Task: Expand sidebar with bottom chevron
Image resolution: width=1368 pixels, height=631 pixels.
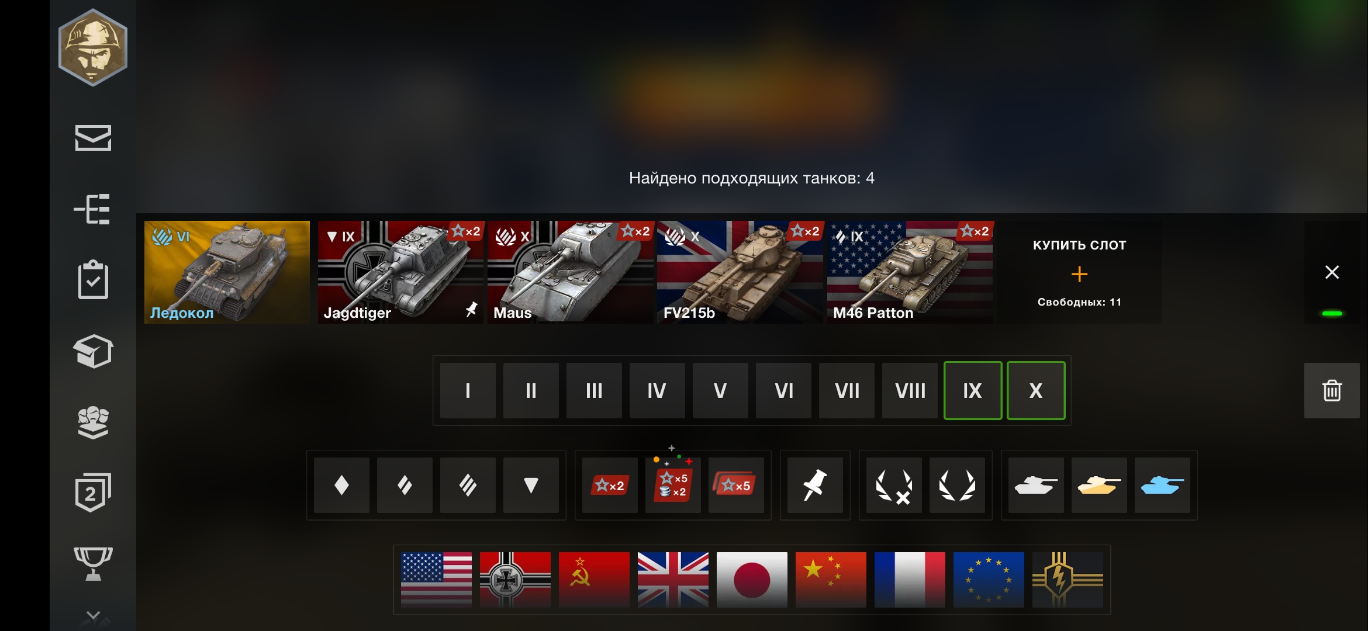Action: 93,615
